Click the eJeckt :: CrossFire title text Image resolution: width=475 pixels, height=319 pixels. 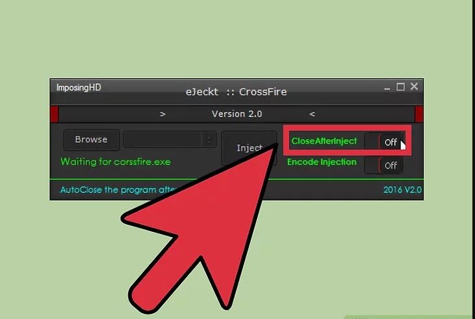tap(237, 92)
